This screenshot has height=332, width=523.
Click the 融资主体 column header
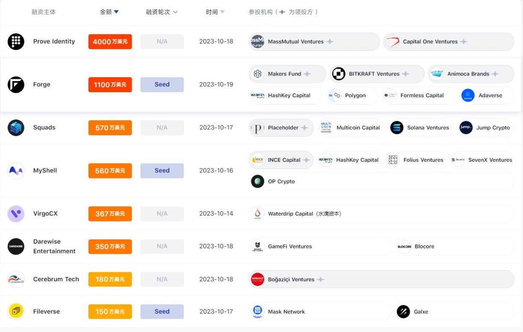coord(44,12)
